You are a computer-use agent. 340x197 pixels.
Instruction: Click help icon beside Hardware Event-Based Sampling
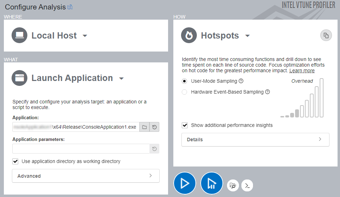[x=267, y=92]
